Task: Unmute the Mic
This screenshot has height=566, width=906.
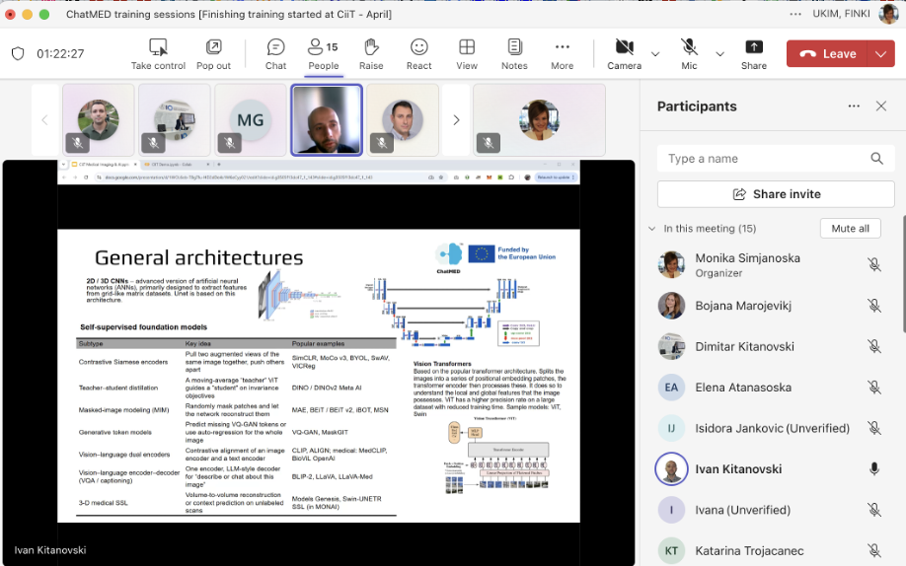Action: [689, 47]
